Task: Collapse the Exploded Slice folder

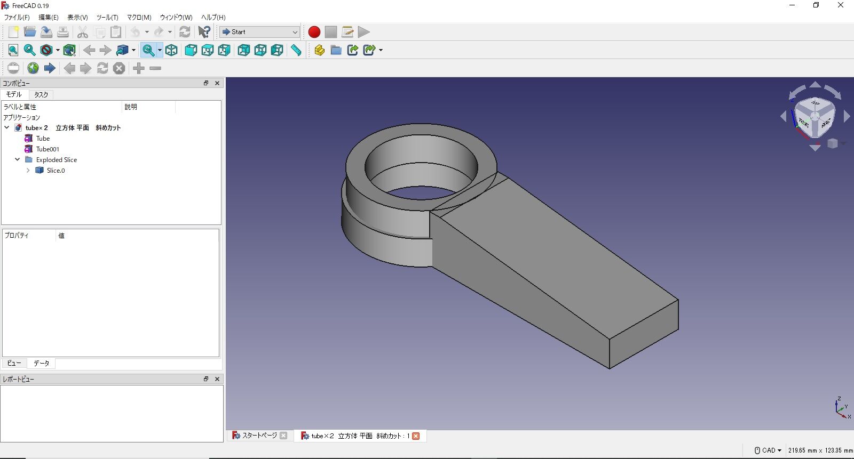Action: (x=17, y=160)
